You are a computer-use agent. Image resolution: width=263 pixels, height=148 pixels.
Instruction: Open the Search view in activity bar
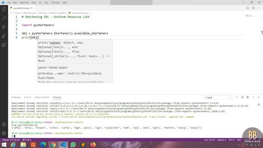(x=4, y=18)
